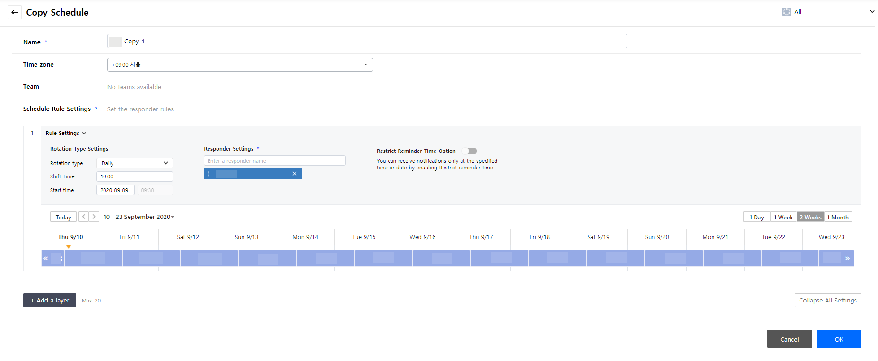Screen dimensions: 878x361
Task: Click OK to save the copied schedule
Action: 839,339
